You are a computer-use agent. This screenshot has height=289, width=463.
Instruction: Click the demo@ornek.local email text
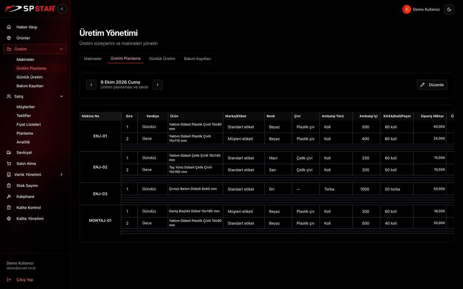click(x=21, y=268)
